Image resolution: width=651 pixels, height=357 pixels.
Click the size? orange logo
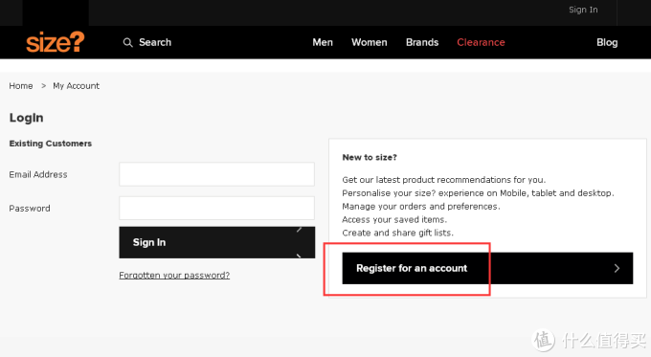pyautogui.click(x=56, y=42)
